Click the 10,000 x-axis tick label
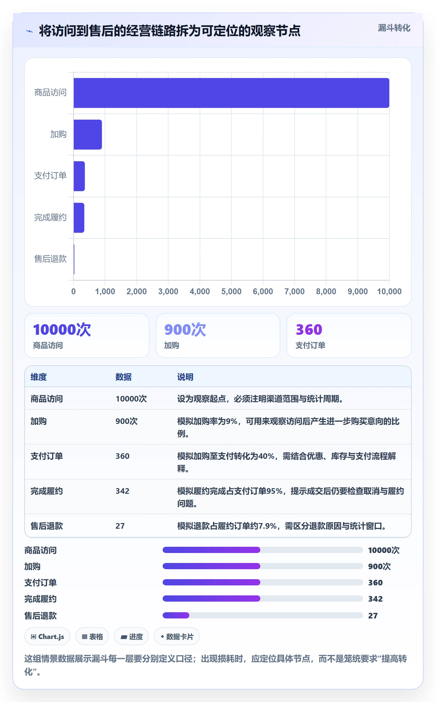The height and width of the screenshot is (702, 436). click(x=389, y=291)
